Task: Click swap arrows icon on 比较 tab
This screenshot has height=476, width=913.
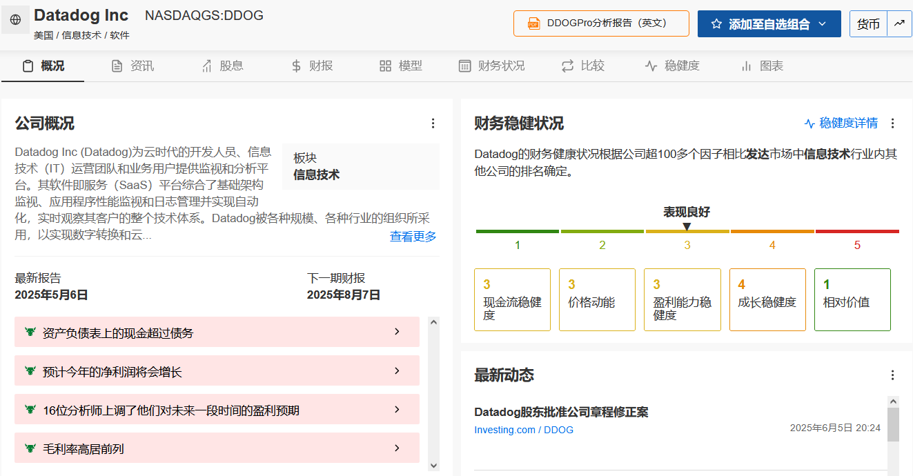Action: tap(567, 66)
